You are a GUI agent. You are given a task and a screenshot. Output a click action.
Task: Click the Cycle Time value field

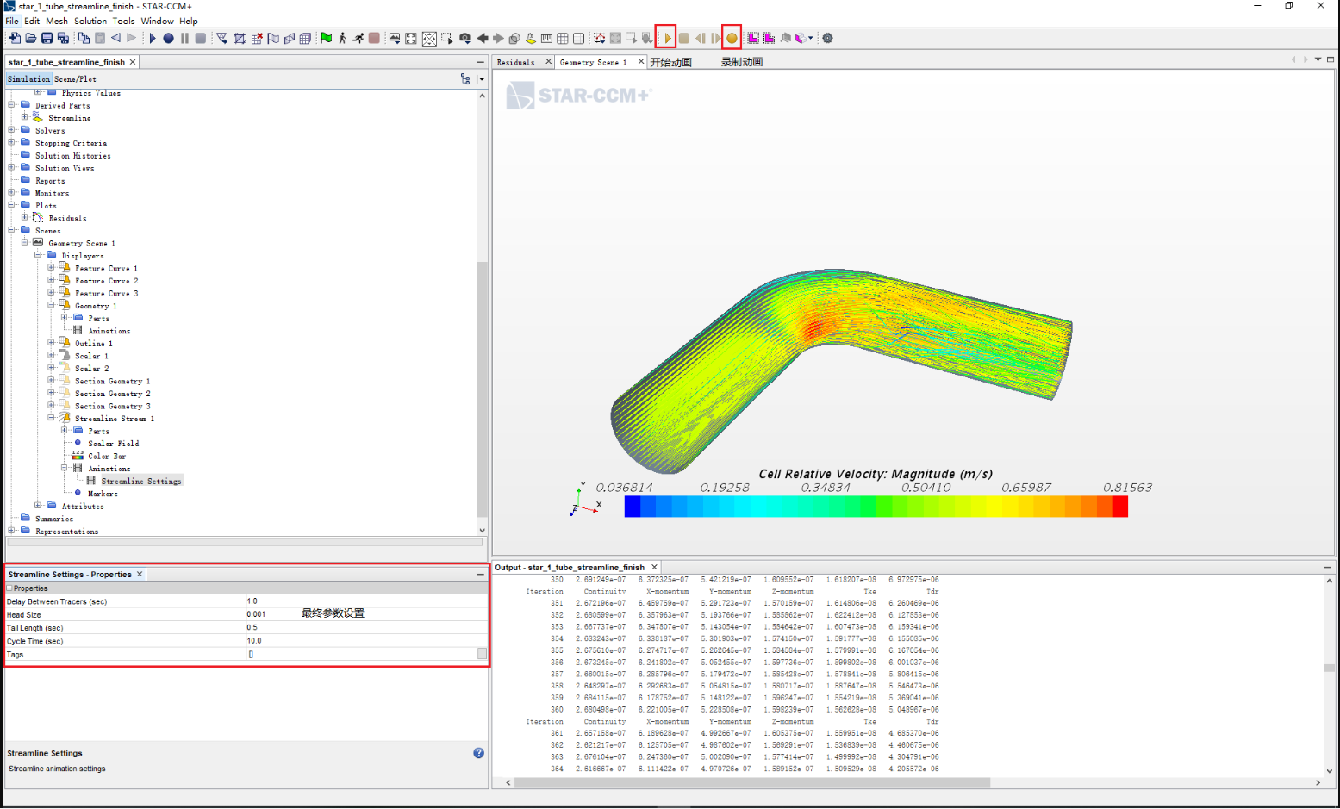(366, 641)
